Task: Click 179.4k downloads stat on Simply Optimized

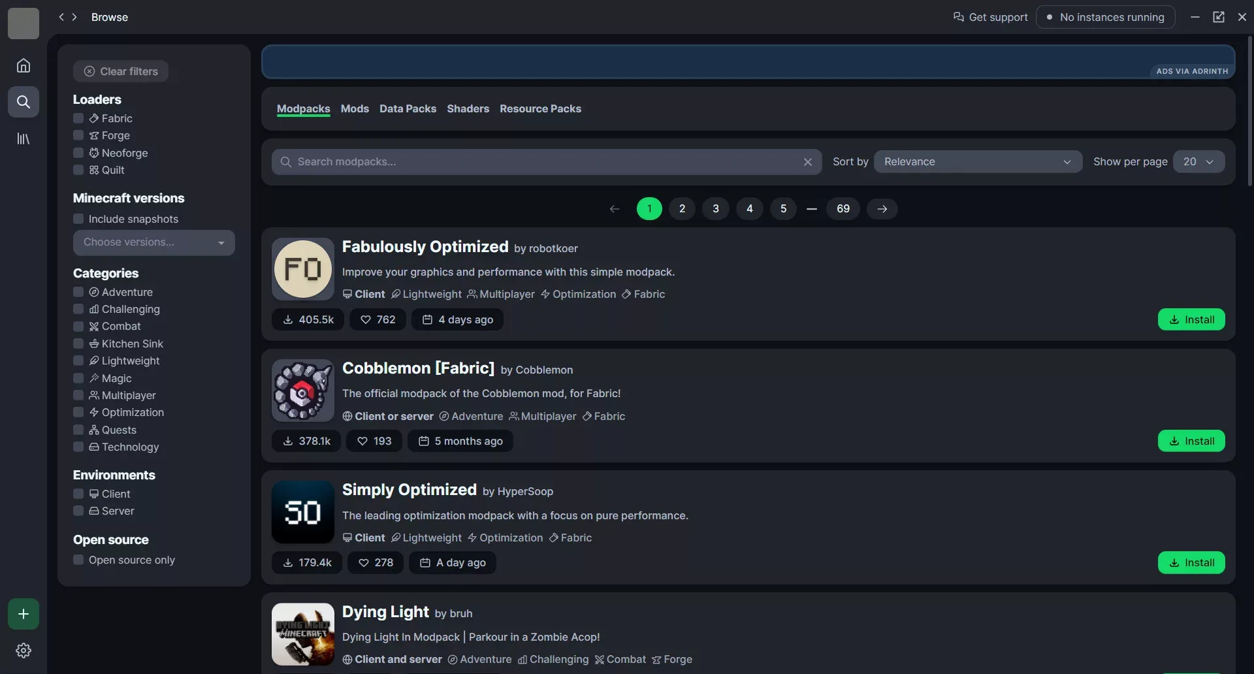Action: pyautogui.click(x=307, y=562)
